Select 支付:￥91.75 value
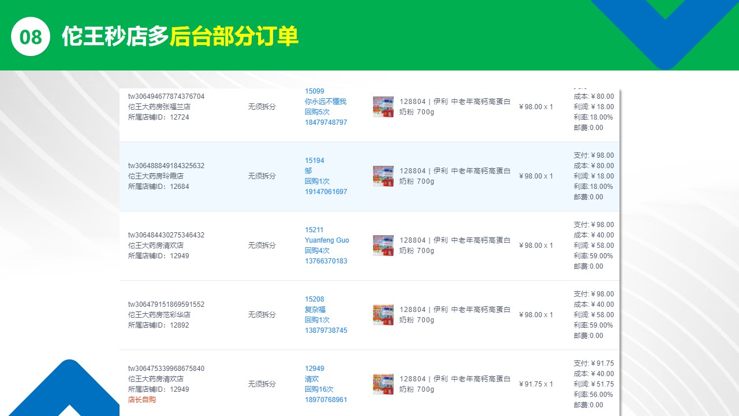Viewport: 739px width, 416px height. (594, 363)
